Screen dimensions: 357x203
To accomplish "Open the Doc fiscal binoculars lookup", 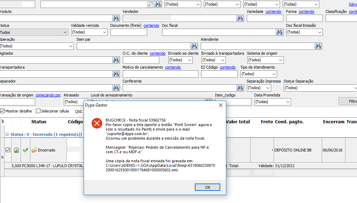I will [x=279, y=32].
